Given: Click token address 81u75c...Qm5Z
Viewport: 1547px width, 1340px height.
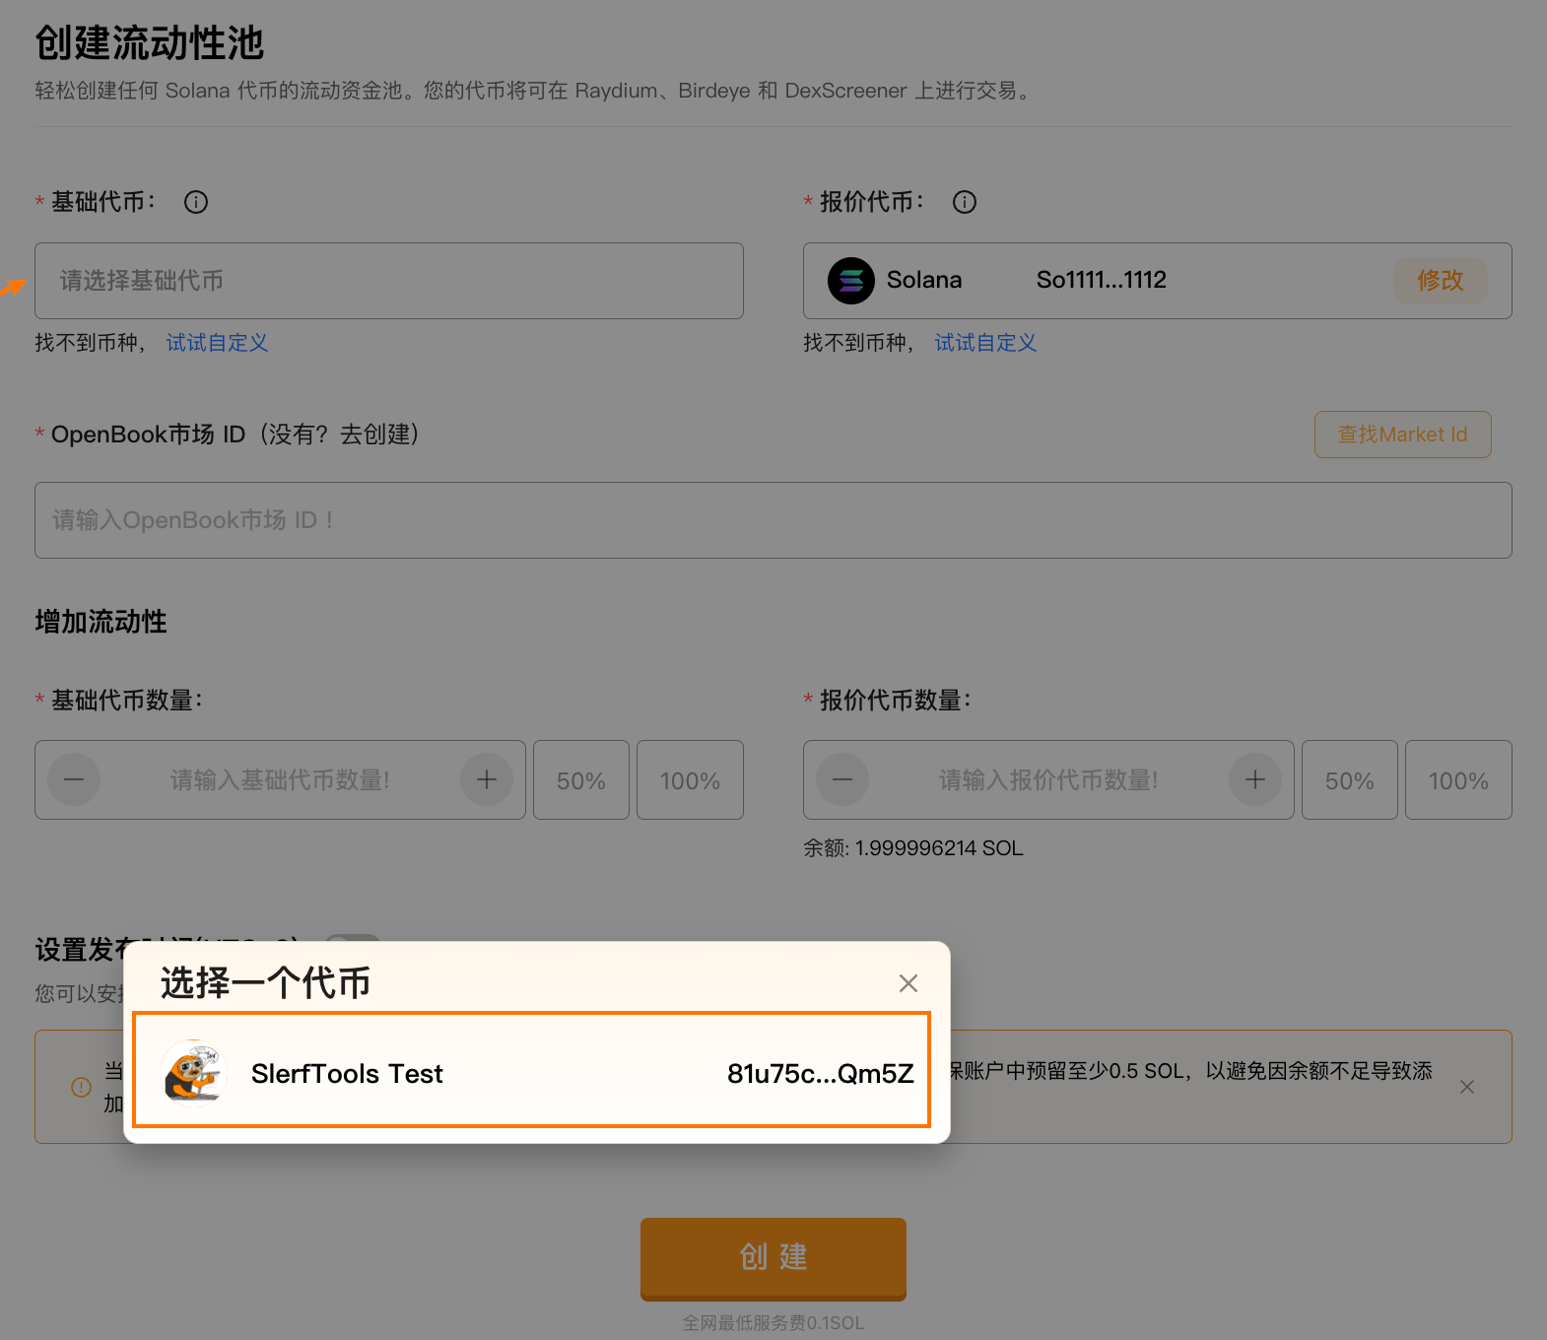Looking at the screenshot, I should pyautogui.click(x=820, y=1074).
